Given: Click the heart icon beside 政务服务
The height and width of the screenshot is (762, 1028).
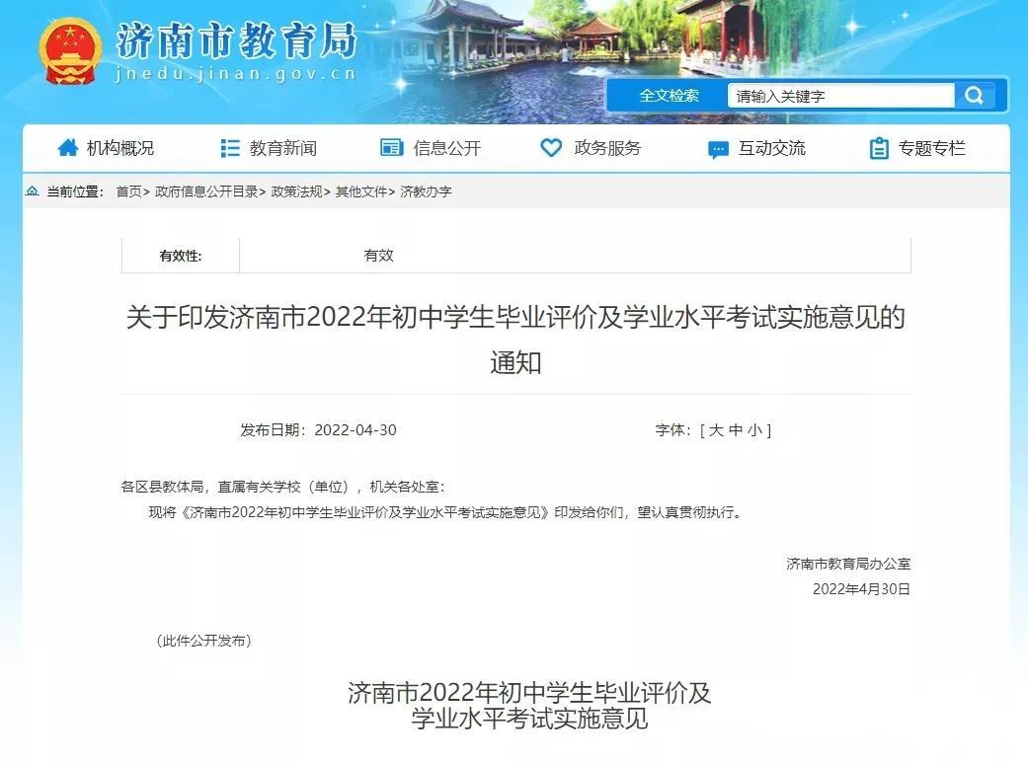Looking at the screenshot, I should tap(551, 147).
